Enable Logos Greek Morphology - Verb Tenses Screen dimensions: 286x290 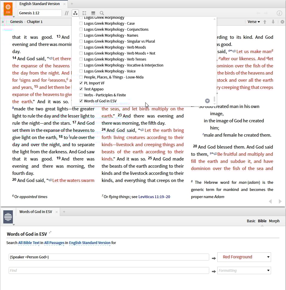click(x=81, y=59)
